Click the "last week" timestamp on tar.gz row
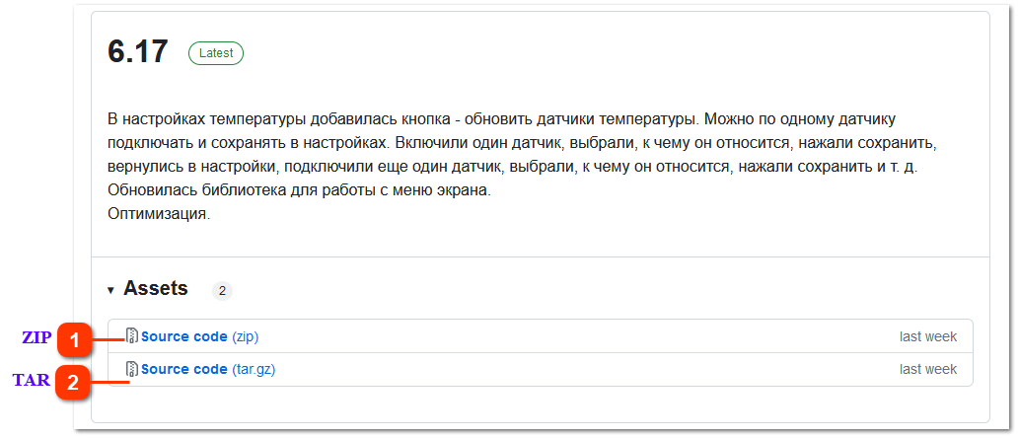 (928, 369)
